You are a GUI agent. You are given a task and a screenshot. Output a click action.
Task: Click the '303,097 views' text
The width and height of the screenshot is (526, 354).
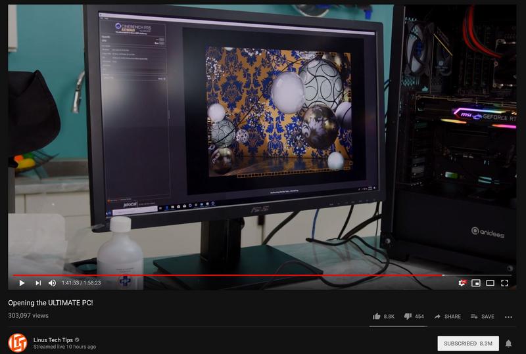28,315
